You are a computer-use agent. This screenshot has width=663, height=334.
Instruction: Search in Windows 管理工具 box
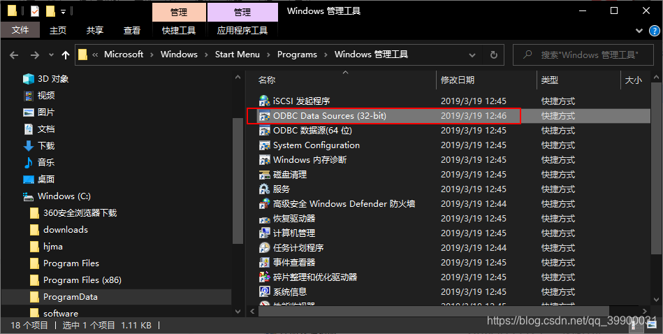[583, 55]
